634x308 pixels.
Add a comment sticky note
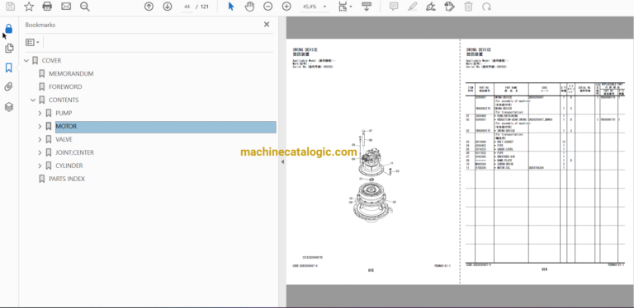pyautogui.click(x=394, y=7)
